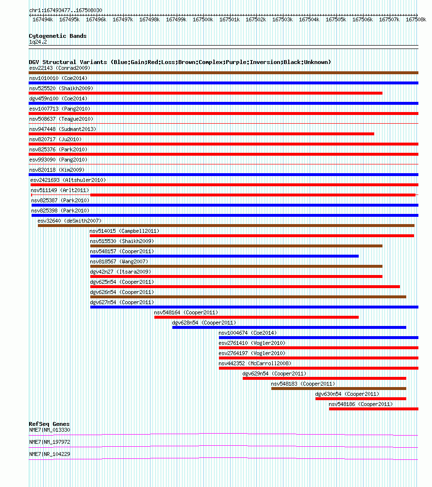Click dgv627n54 (Cooper2011) label
432x487 pixels.
tap(122, 303)
